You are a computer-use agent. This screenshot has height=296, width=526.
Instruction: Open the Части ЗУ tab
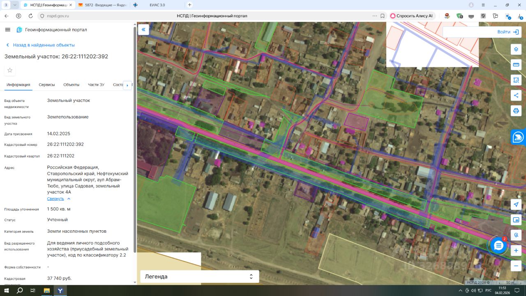click(x=96, y=85)
